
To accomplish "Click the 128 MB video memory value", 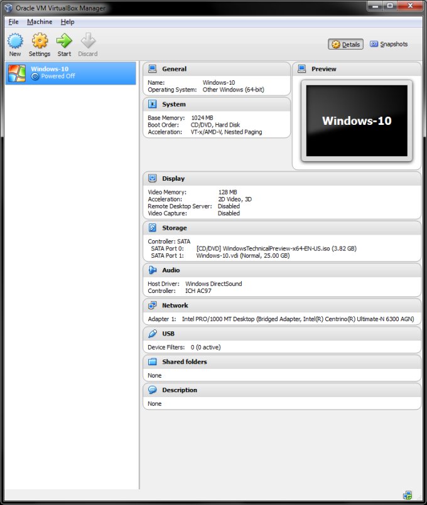I will pyautogui.click(x=227, y=192).
